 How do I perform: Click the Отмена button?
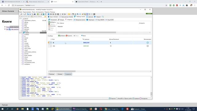(x=60, y=74)
